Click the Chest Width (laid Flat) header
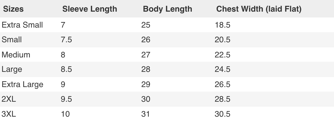 (x=259, y=9)
